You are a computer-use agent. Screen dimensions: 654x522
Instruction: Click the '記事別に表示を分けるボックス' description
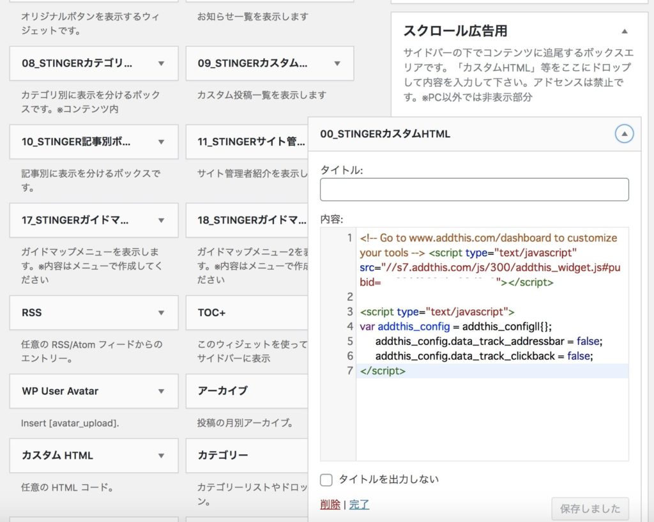[91, 180]
